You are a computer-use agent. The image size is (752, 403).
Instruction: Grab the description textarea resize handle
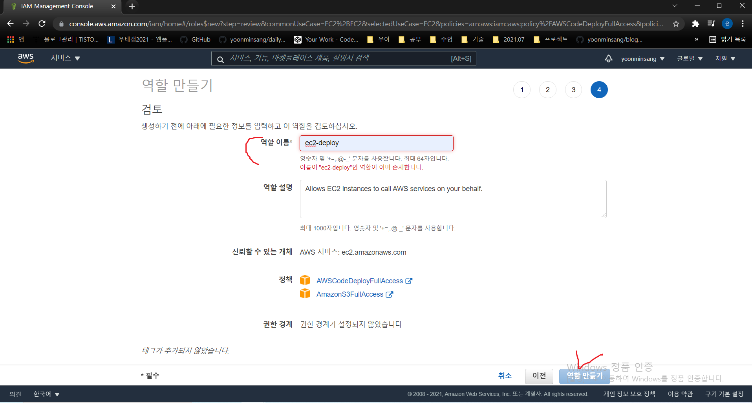coord(604,215)
